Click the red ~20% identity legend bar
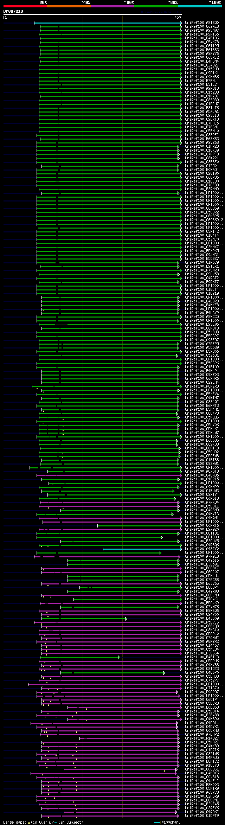Screen dimensions: 225x825 point(25,6)
